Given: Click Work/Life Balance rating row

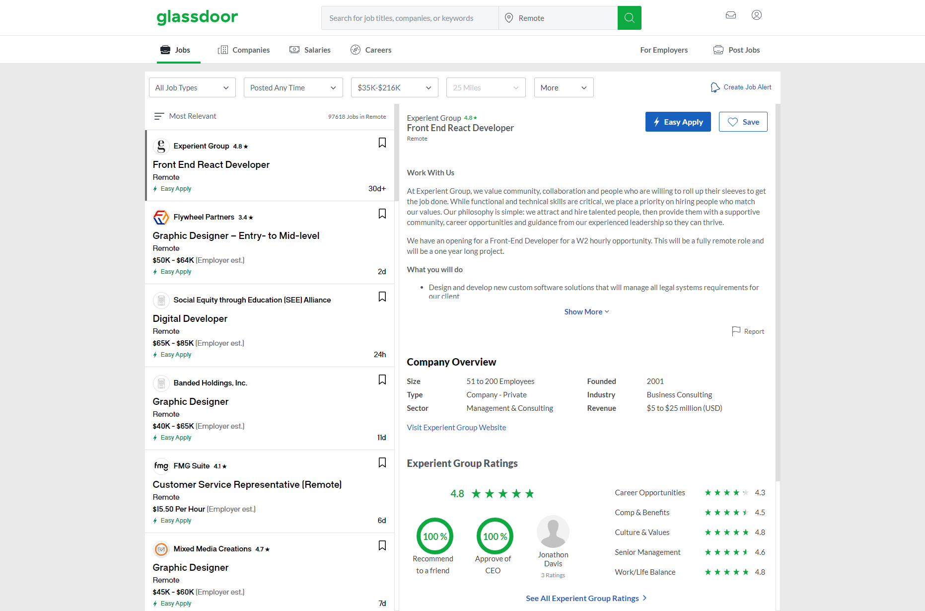Looking at the screenshot, I should 690,572.
